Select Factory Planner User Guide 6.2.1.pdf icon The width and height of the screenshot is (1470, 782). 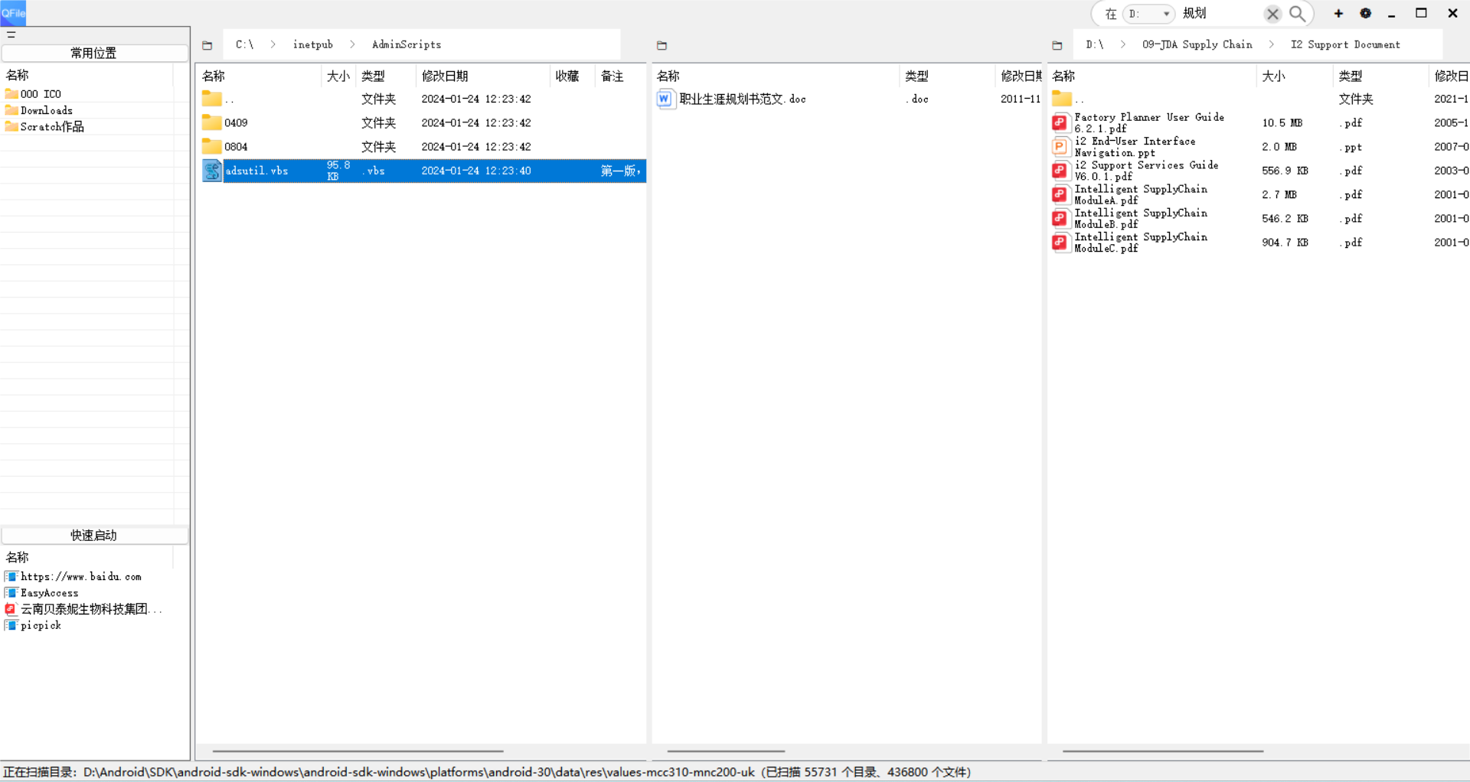1060,122
